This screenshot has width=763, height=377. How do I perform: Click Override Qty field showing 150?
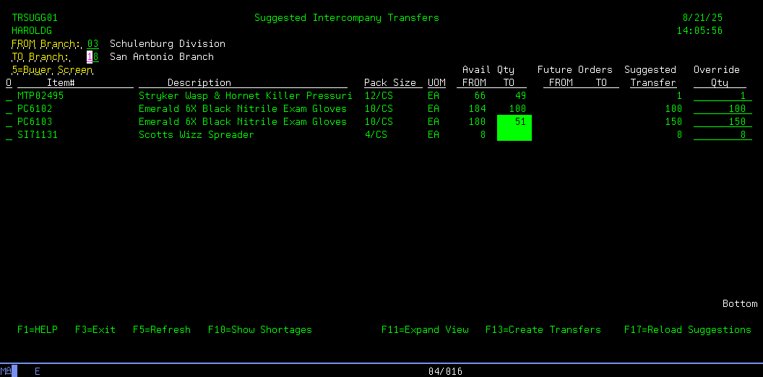click(720, 122)
